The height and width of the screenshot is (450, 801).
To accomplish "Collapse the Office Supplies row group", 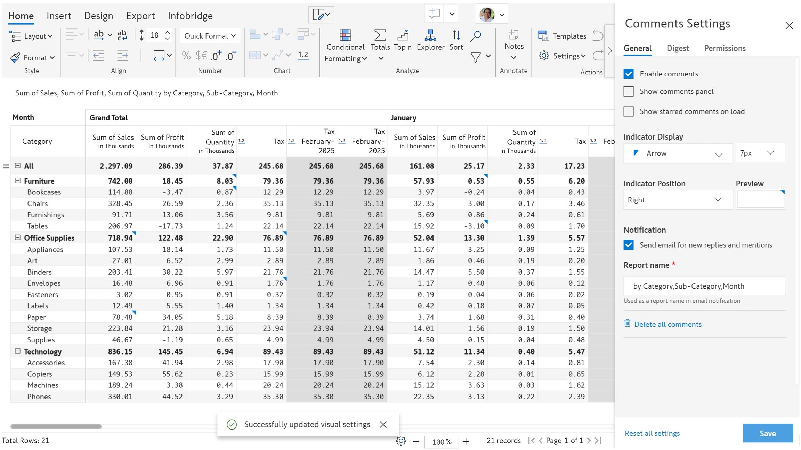I will pos(18,237).
